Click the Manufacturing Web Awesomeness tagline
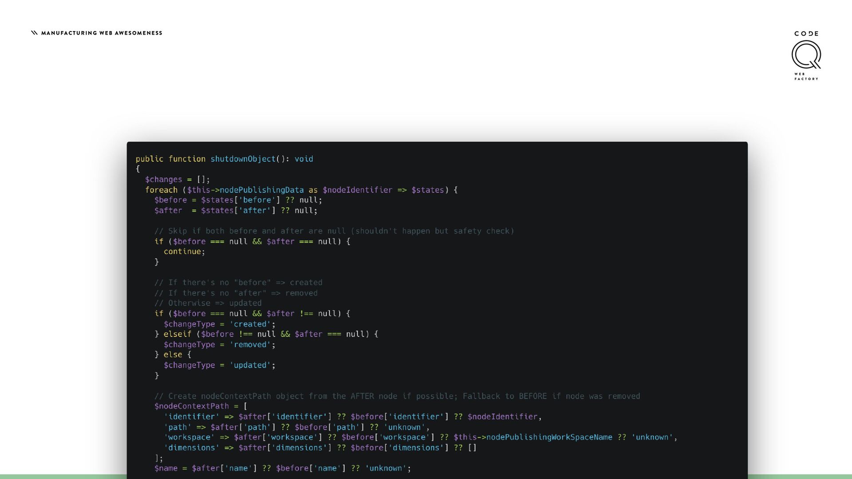Viewport: 852px width, 479px height. [102, 33]
